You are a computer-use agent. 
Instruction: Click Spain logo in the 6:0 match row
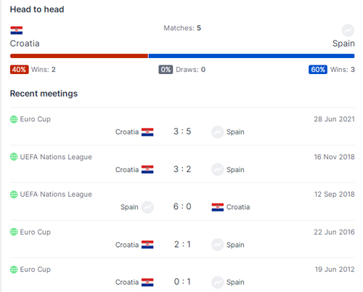(147, 207)
